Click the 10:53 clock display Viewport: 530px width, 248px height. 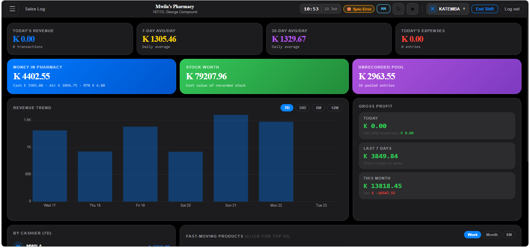(311, 9)
